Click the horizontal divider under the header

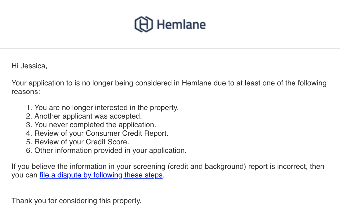coord(170,49)
